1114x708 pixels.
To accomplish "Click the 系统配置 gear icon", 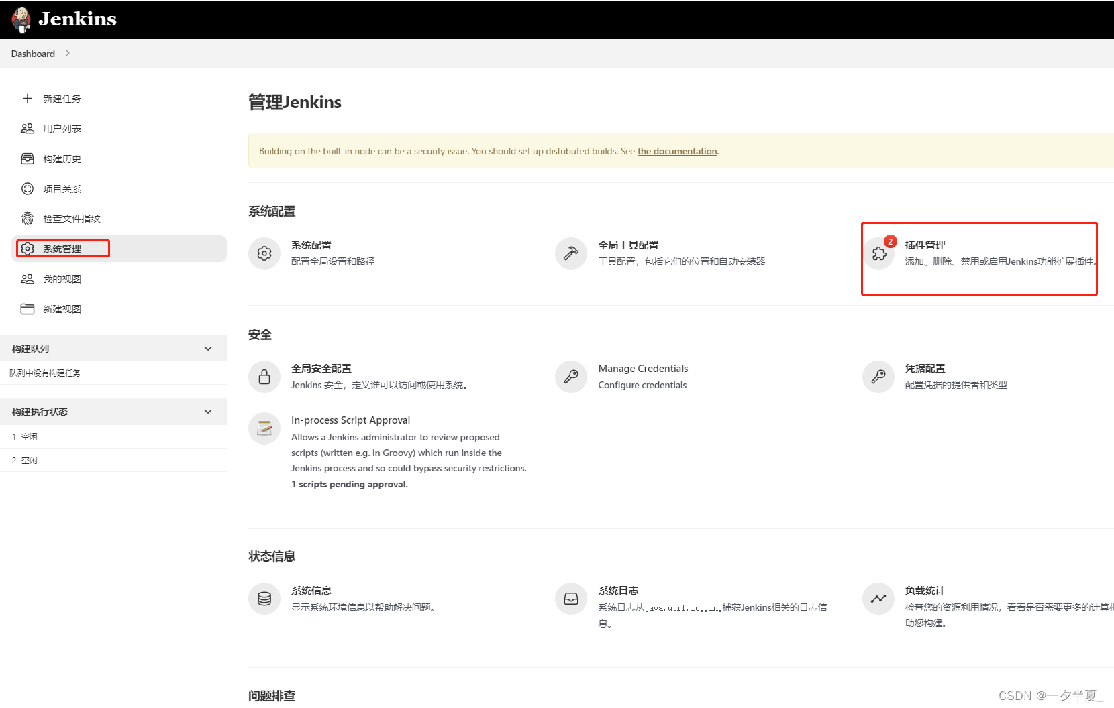I will click(x=264, y=253).
